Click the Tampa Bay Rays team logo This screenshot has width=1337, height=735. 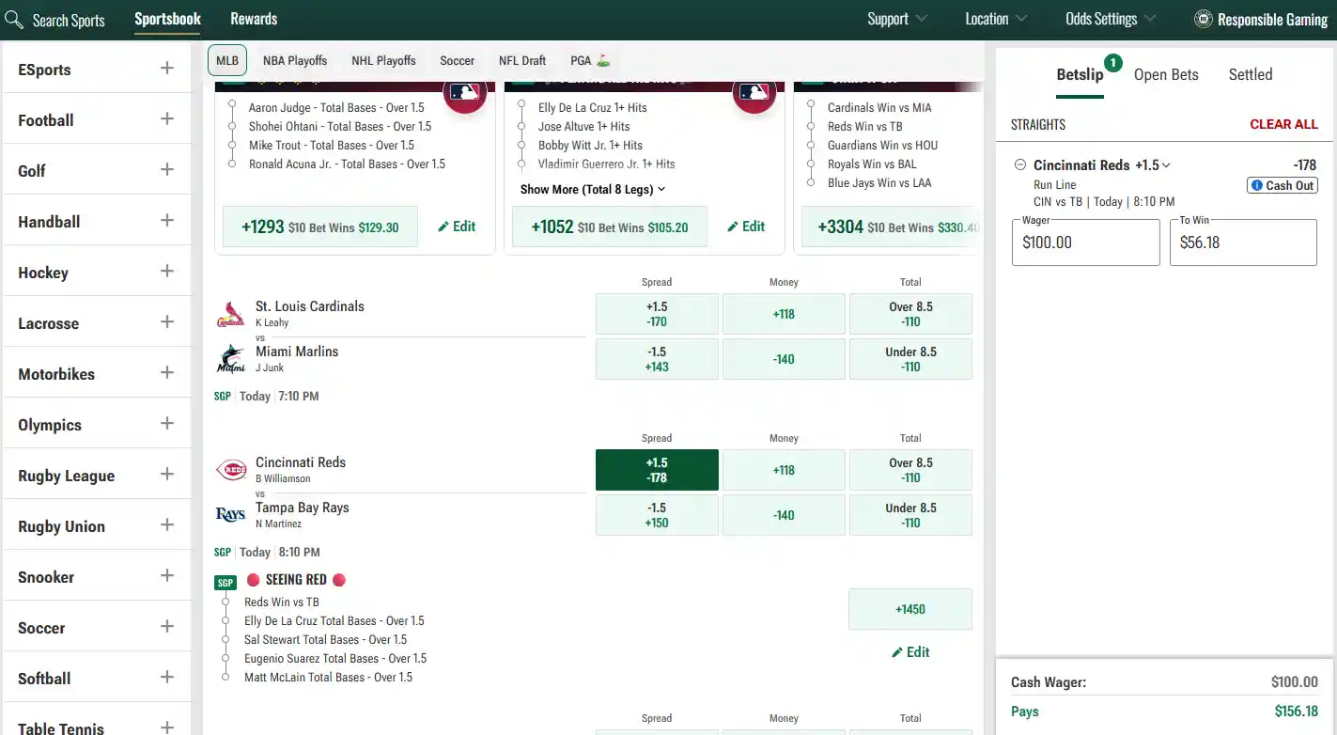point(230,515)
